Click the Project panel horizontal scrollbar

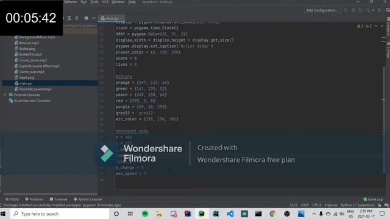[x=50, y=194]
